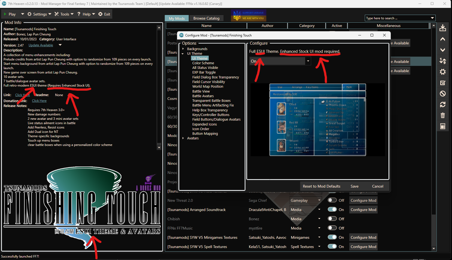Image resolution: width=452 pixels, height=260 pixels.
Task: Switch to the My Mods tab
Action: [x=177, y=18]
